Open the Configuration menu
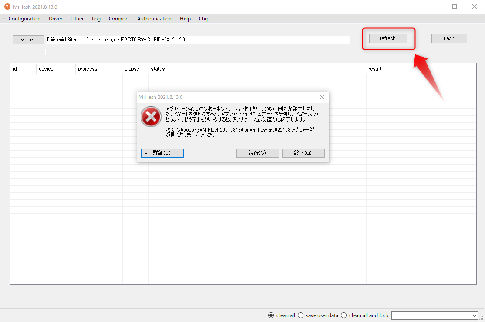Screen dimensions: 485x322 point(24,19)
